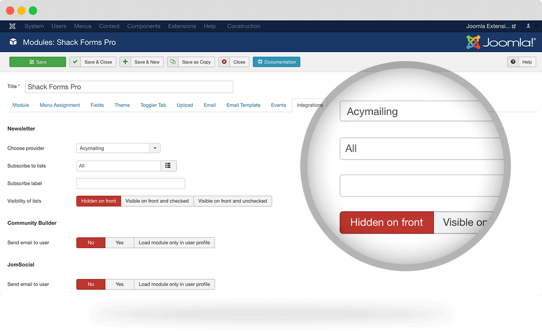Click the Joomla logo icon in menu bar
Viewport: 542px width, 331px height.
pyautogui.click(x=12, y=26)
